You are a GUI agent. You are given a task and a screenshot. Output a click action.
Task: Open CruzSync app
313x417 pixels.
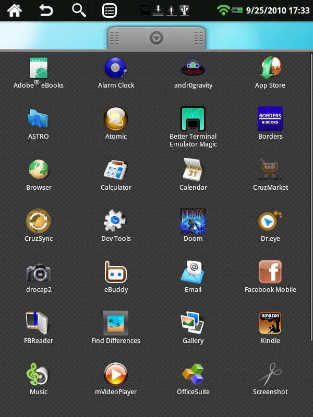coord(38,220)
